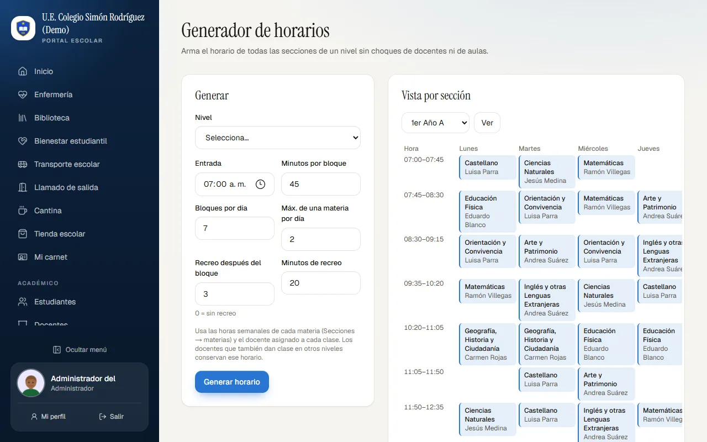The height and width of the screenshot is (442, 707).
Task: Click the Mi perfil user icon
Action: 34,417
